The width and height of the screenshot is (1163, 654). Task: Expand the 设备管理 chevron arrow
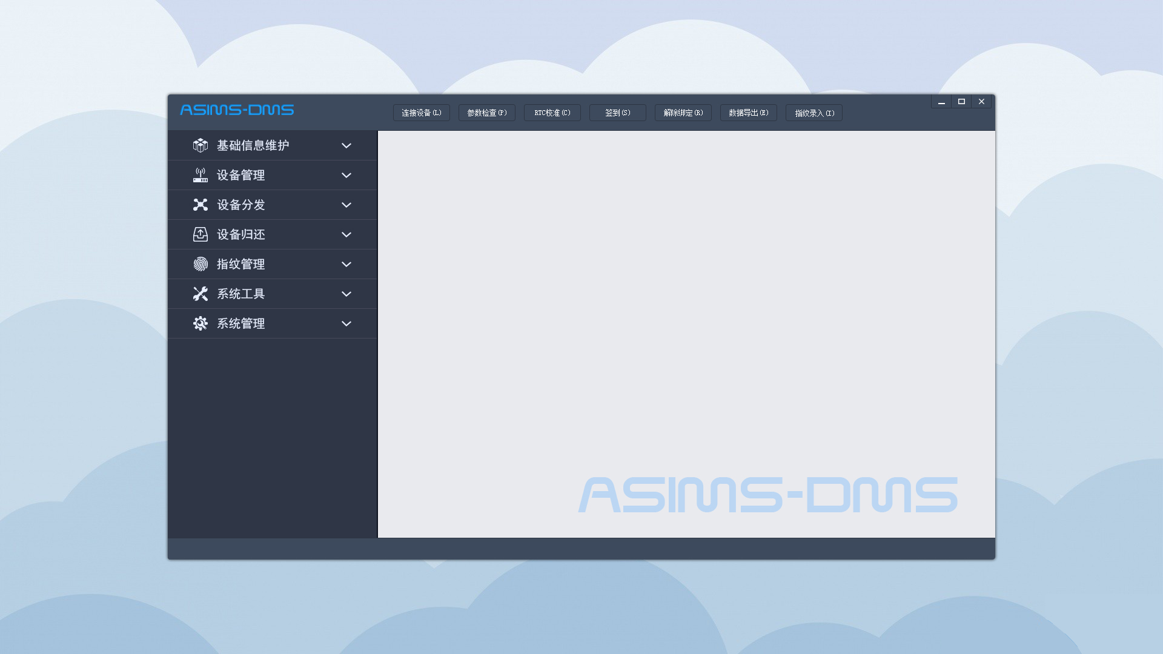point(346,175)
